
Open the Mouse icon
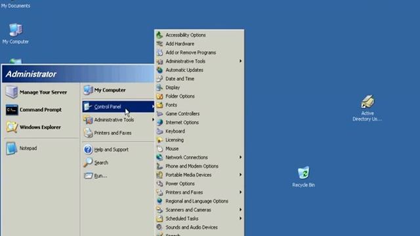(159, 149)
